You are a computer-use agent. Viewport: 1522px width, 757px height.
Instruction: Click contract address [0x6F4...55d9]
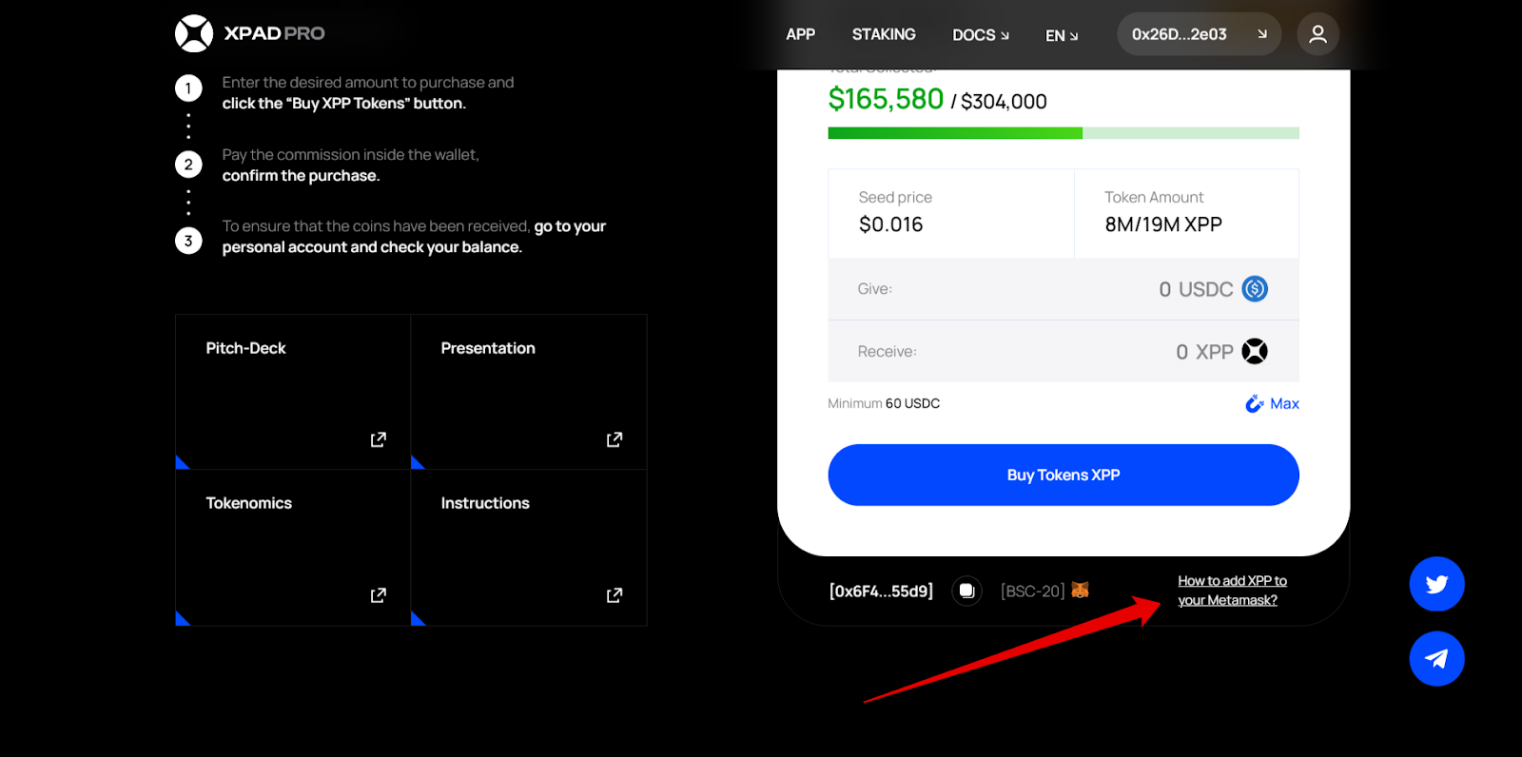[881, 592]
